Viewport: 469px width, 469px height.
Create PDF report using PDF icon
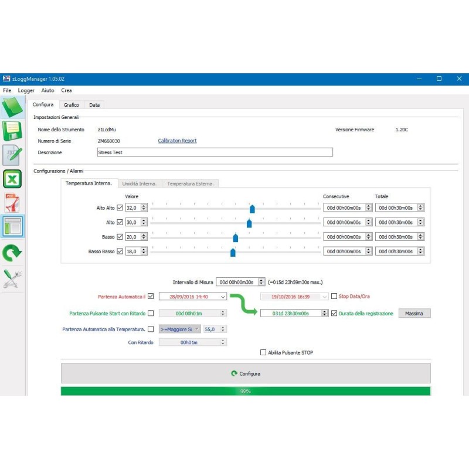pos(12,203)
